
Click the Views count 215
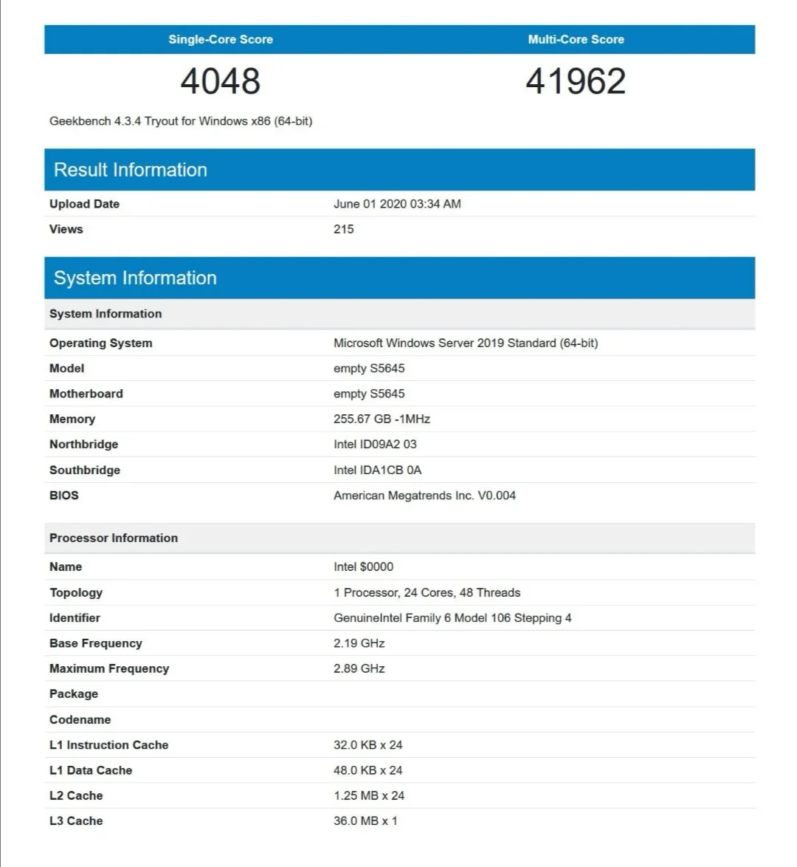[x=343, y=229]
